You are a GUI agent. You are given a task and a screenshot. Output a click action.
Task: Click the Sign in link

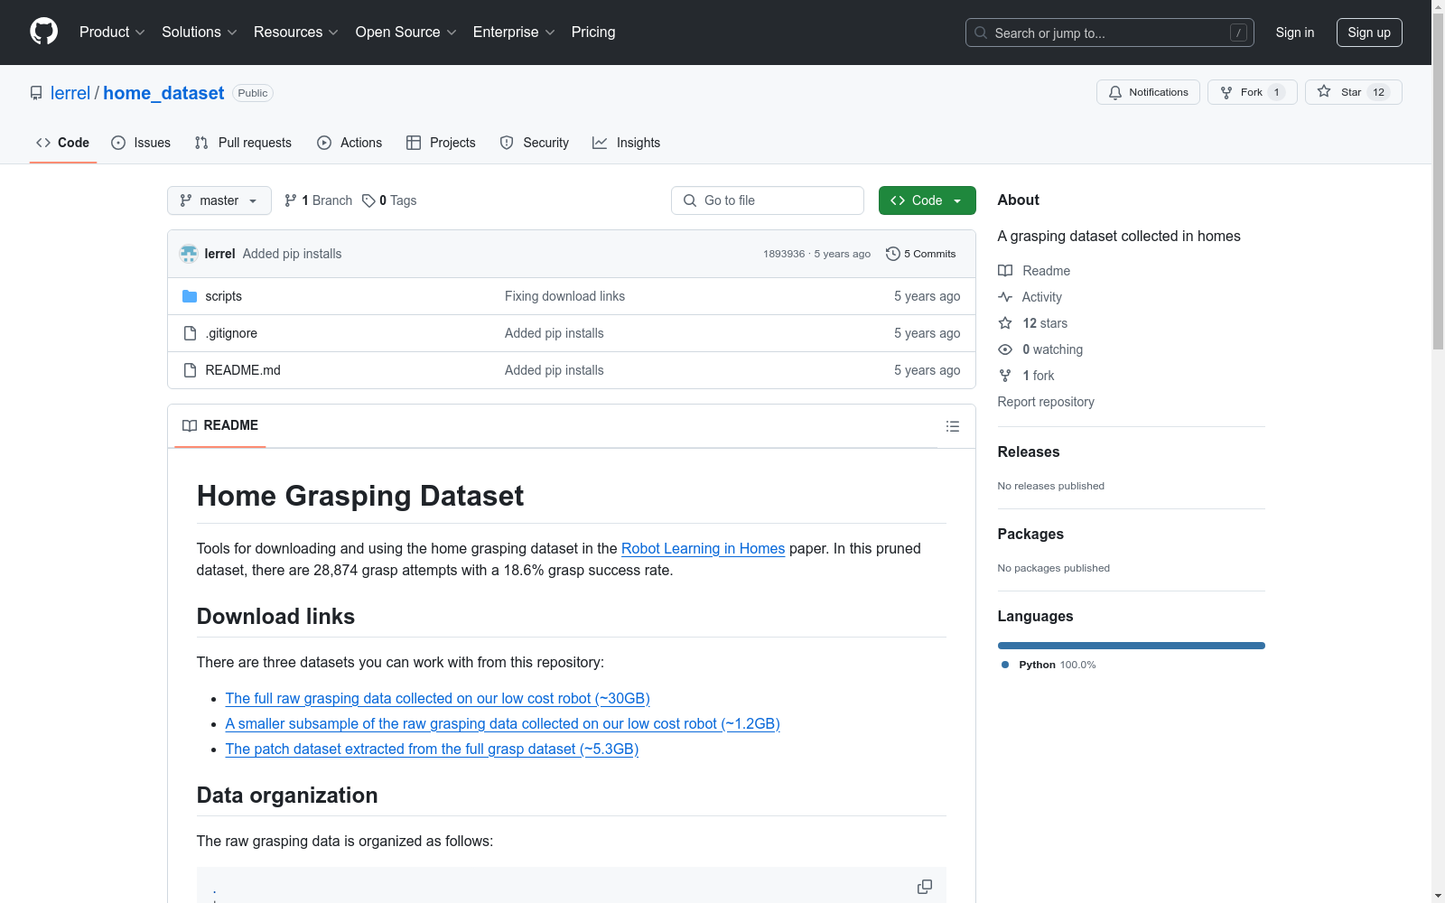point(1295,33)
